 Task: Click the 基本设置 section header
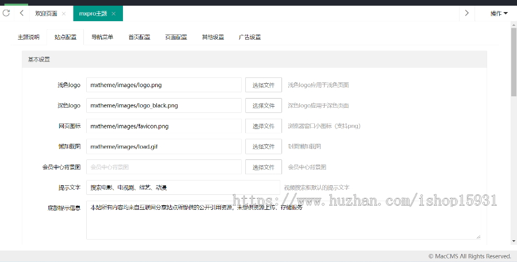click(254, 59)
